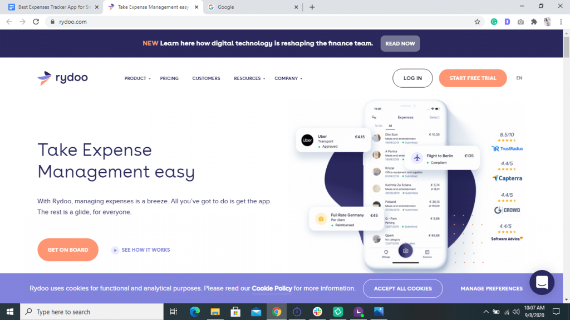Image resolution: width=570 pixels, height=320 pixels.
Task: Open the EN language selector
Action: click(x=519, y=78)
